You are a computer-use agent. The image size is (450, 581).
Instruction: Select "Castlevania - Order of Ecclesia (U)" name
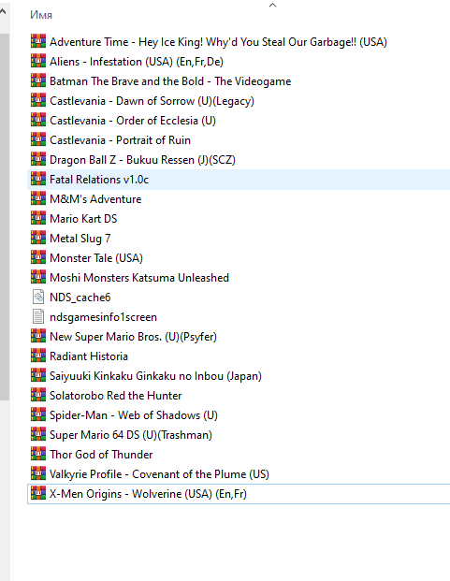133,121
